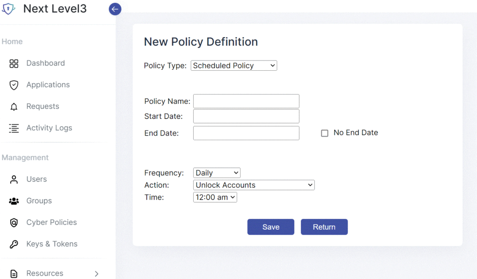
Task: Collapse sidebar with the back arrow button
Action: tap(115, 9)
